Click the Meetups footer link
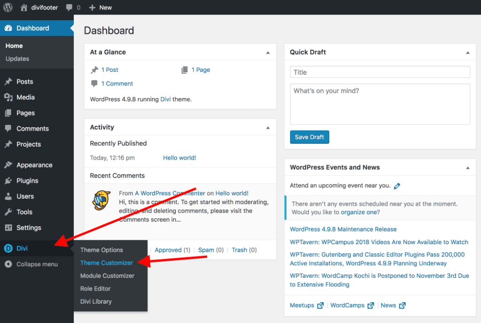481x323 pixels. pyautogui.click(x=302, y=306)
